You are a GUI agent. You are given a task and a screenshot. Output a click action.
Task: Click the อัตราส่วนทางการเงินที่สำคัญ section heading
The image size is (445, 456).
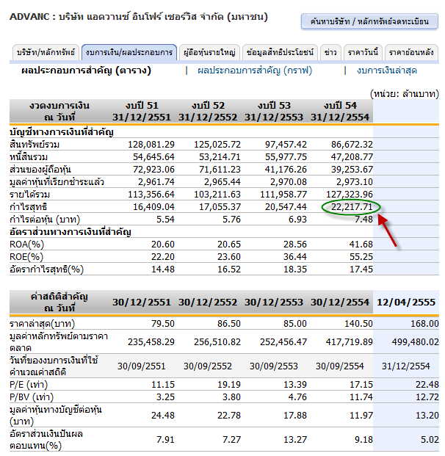(x=70, y=232)
